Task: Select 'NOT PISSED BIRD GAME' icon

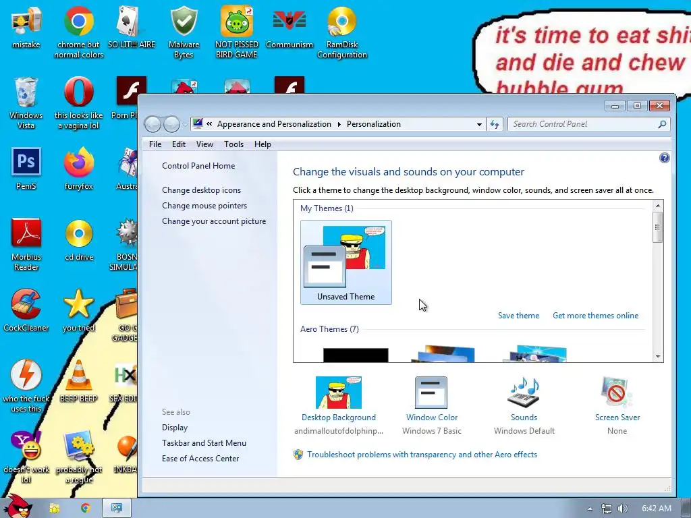Action: (x=237, y=32)
